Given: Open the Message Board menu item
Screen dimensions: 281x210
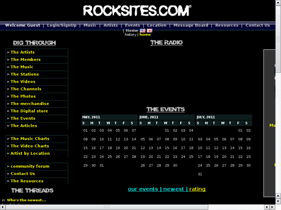Looking at the screenshot, I should click(191, 25).
